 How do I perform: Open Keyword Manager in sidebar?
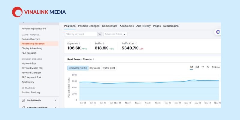tap(31, 73)
